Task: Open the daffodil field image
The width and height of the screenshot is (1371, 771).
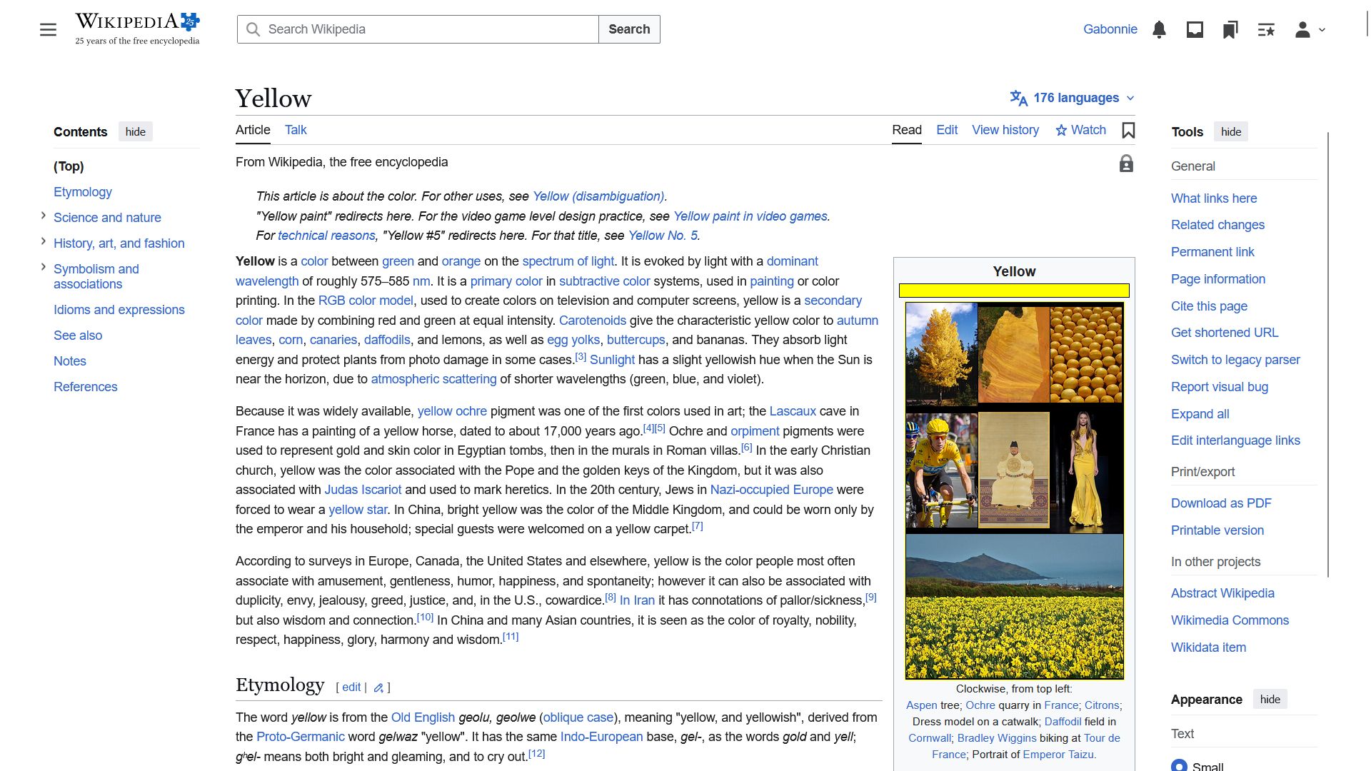Action: [x=1014, y=606]
